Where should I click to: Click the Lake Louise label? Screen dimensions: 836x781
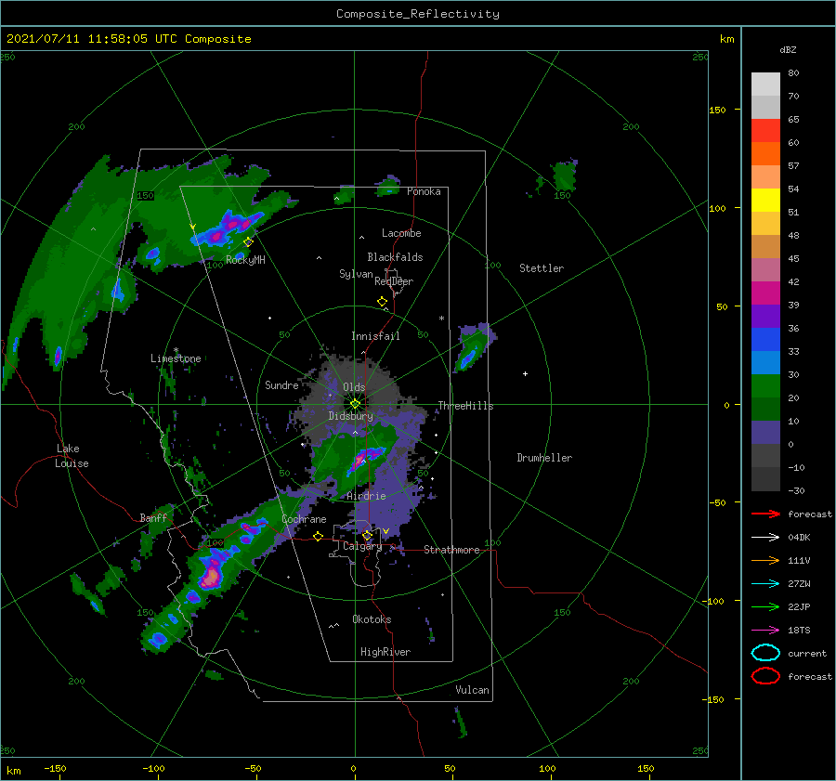(72, 456)
